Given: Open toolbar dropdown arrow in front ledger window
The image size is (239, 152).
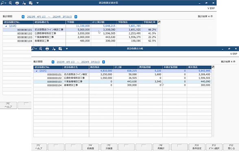Looking at the screenshot, I should click(x=67, y=49).
